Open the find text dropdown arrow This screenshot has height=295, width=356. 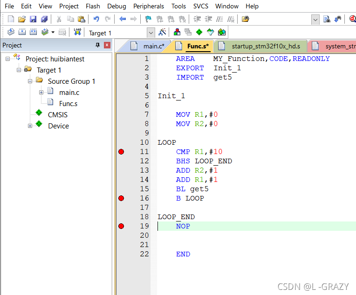315,20
